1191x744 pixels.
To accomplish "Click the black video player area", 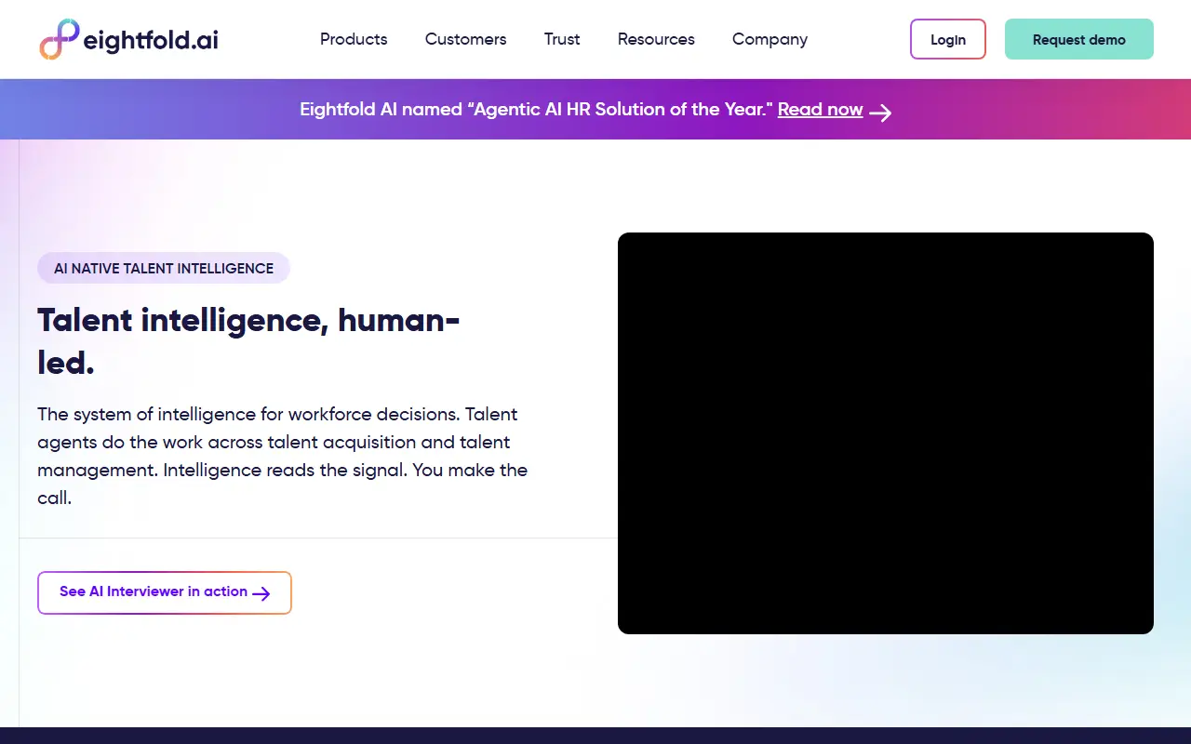I will [x=886, y=433].
